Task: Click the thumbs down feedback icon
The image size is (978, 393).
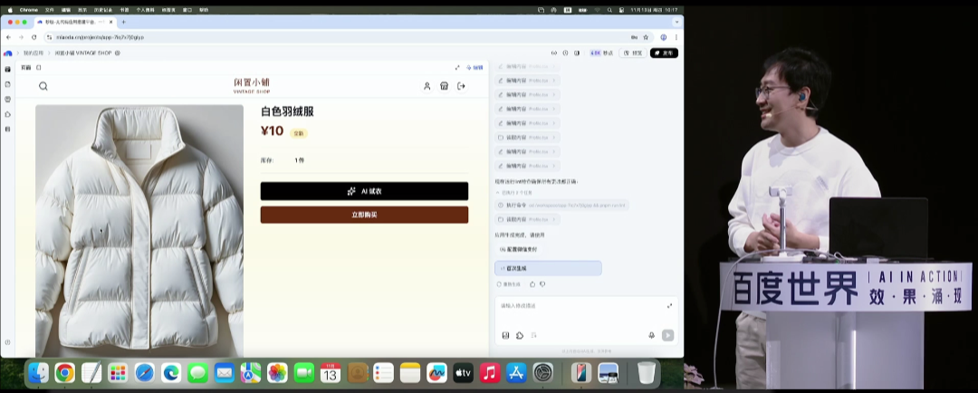Action: (x=542, y=284)
